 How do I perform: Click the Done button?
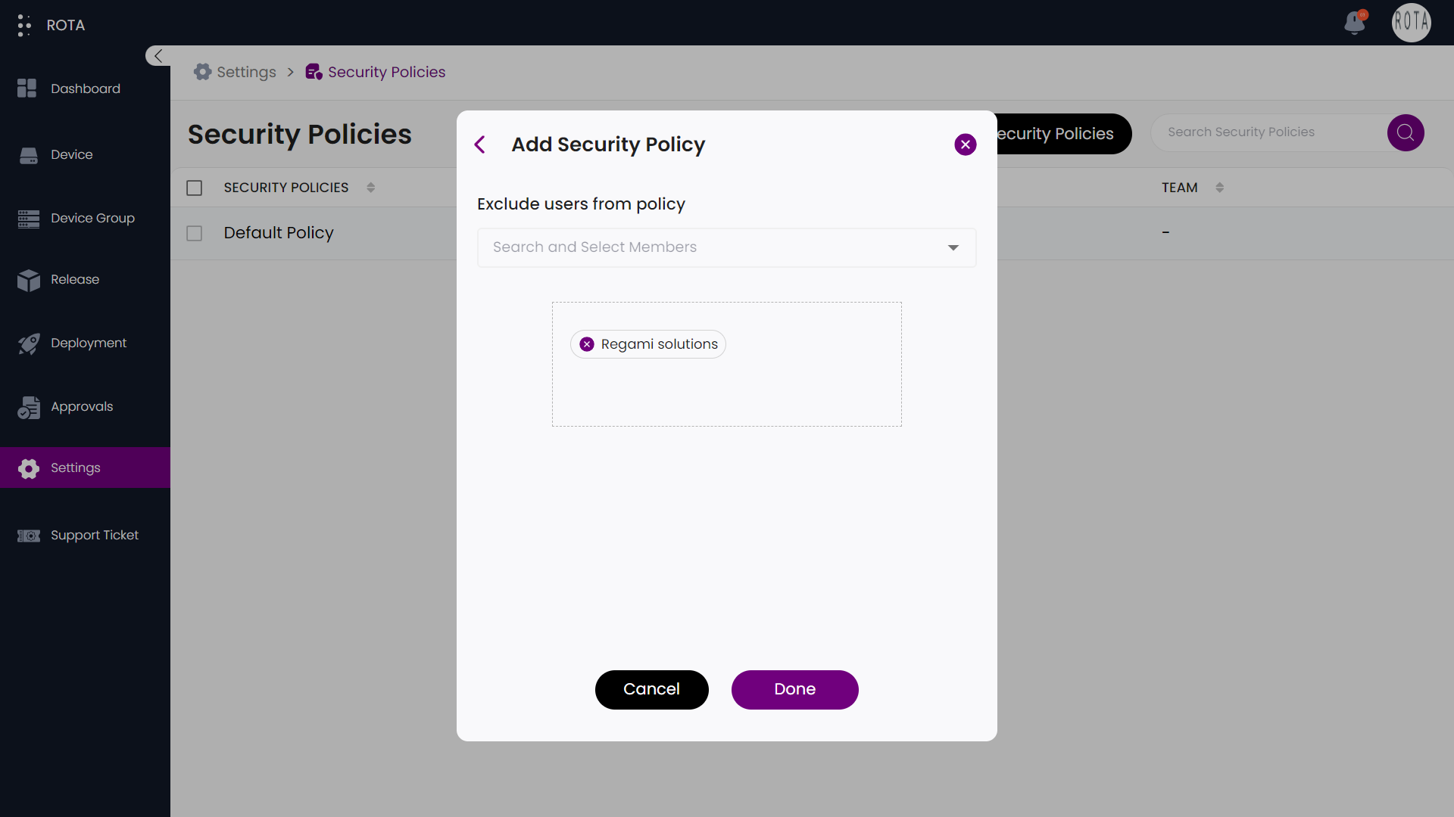795,689
